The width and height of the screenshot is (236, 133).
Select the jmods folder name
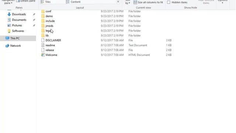(x=49, y=26)
